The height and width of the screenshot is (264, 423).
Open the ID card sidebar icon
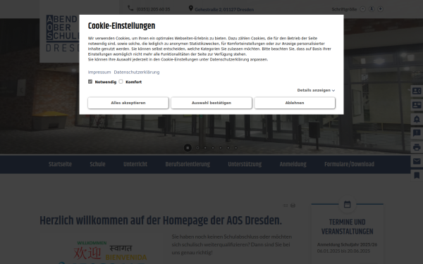[x=417, y=105]
